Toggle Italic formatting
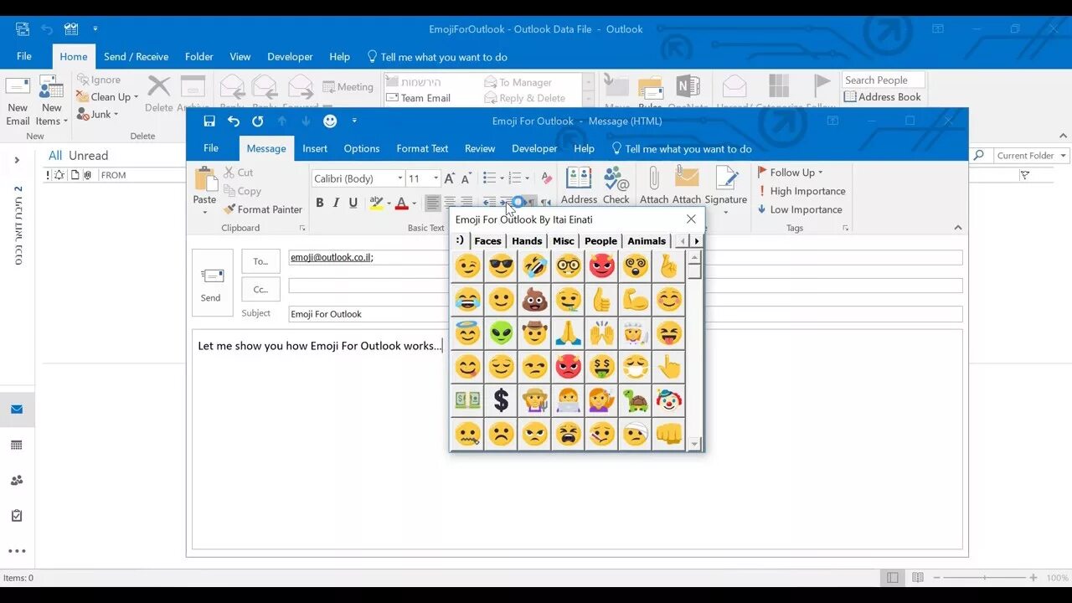This screenshot has width=1072, height=603. [336, 203]
